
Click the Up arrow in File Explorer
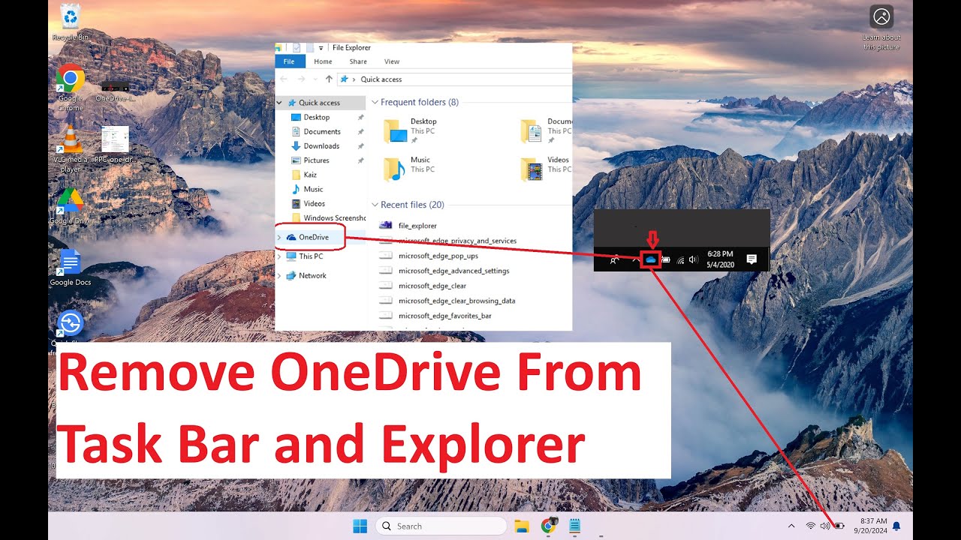coord(329,79)
